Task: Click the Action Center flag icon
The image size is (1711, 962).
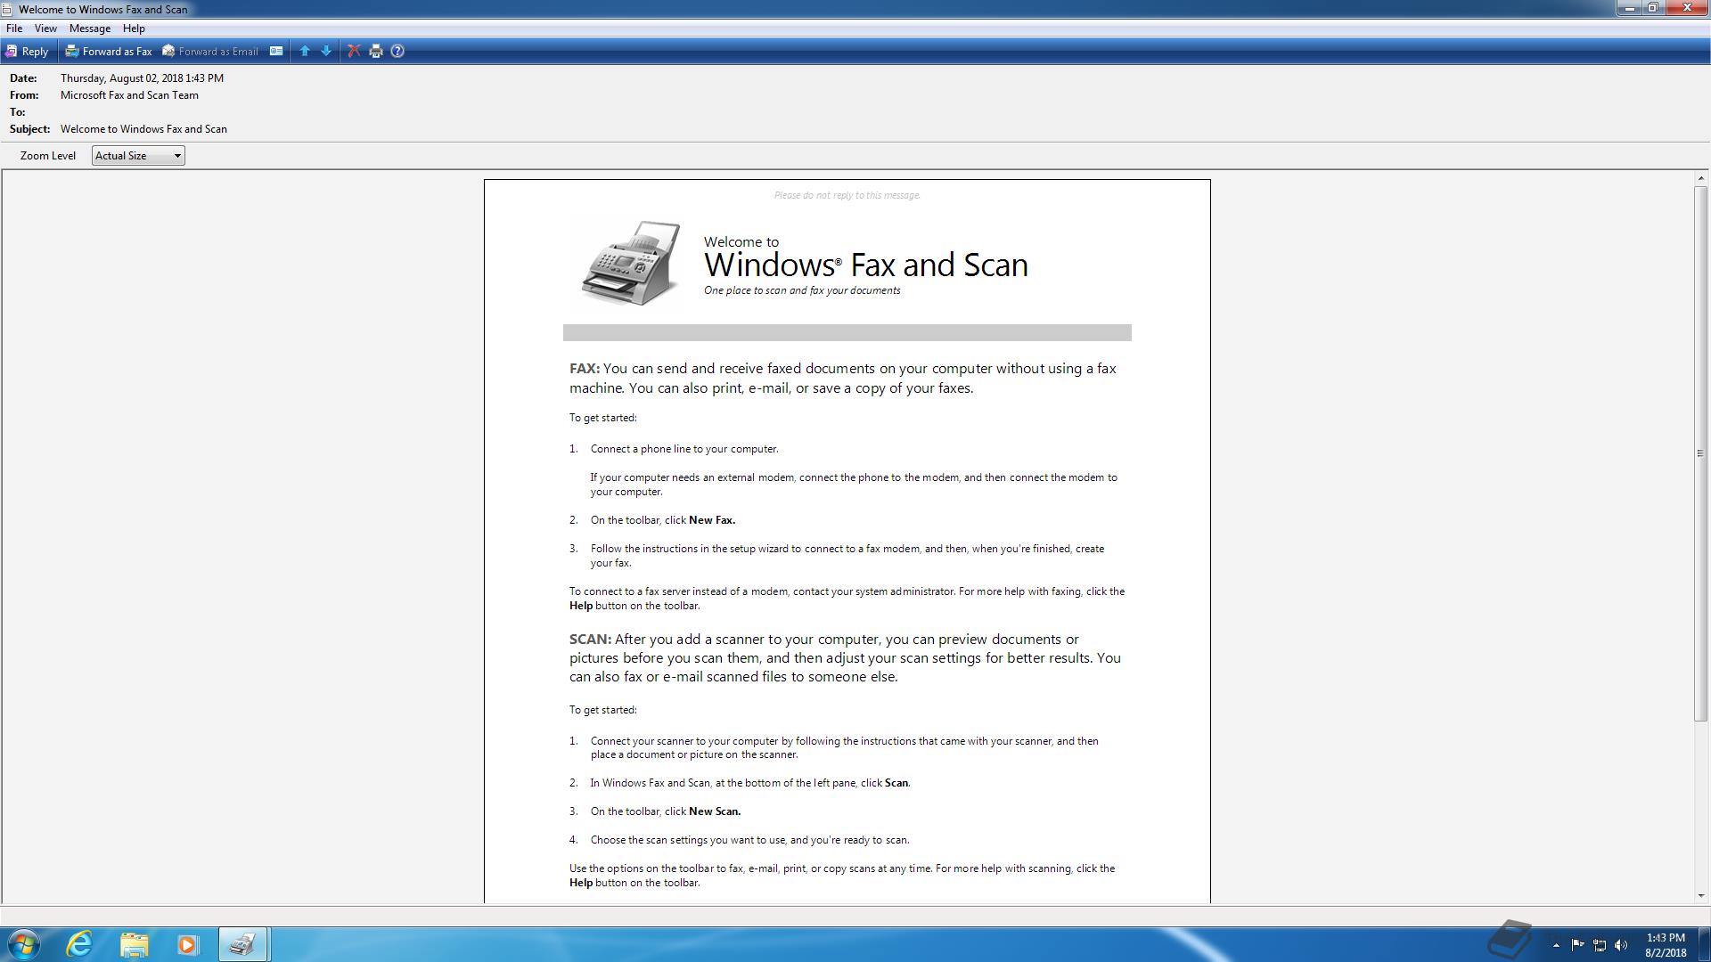Action: coord(1577,945)
